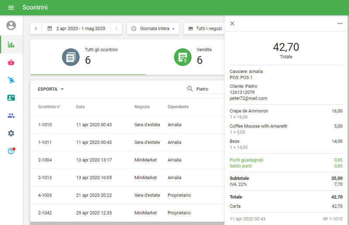Viewport: 349px width, 225px height.
Task: Click the help question mark icon
Action: (11, 151)
